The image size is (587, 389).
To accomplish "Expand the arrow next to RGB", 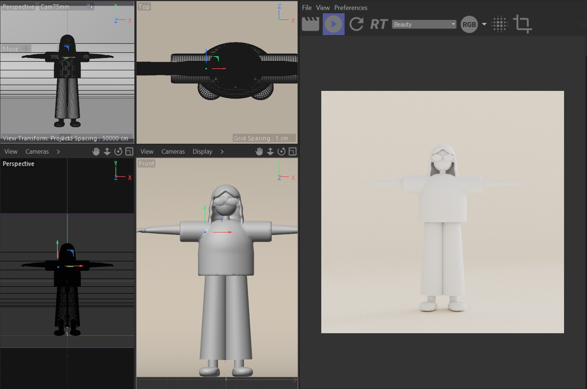I will (484, 24).
